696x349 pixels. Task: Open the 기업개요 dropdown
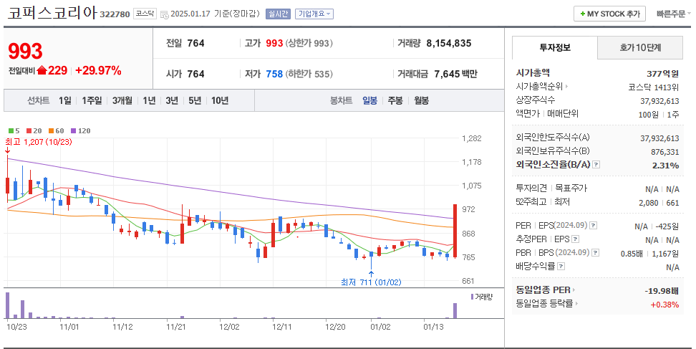tap(315, 14)
